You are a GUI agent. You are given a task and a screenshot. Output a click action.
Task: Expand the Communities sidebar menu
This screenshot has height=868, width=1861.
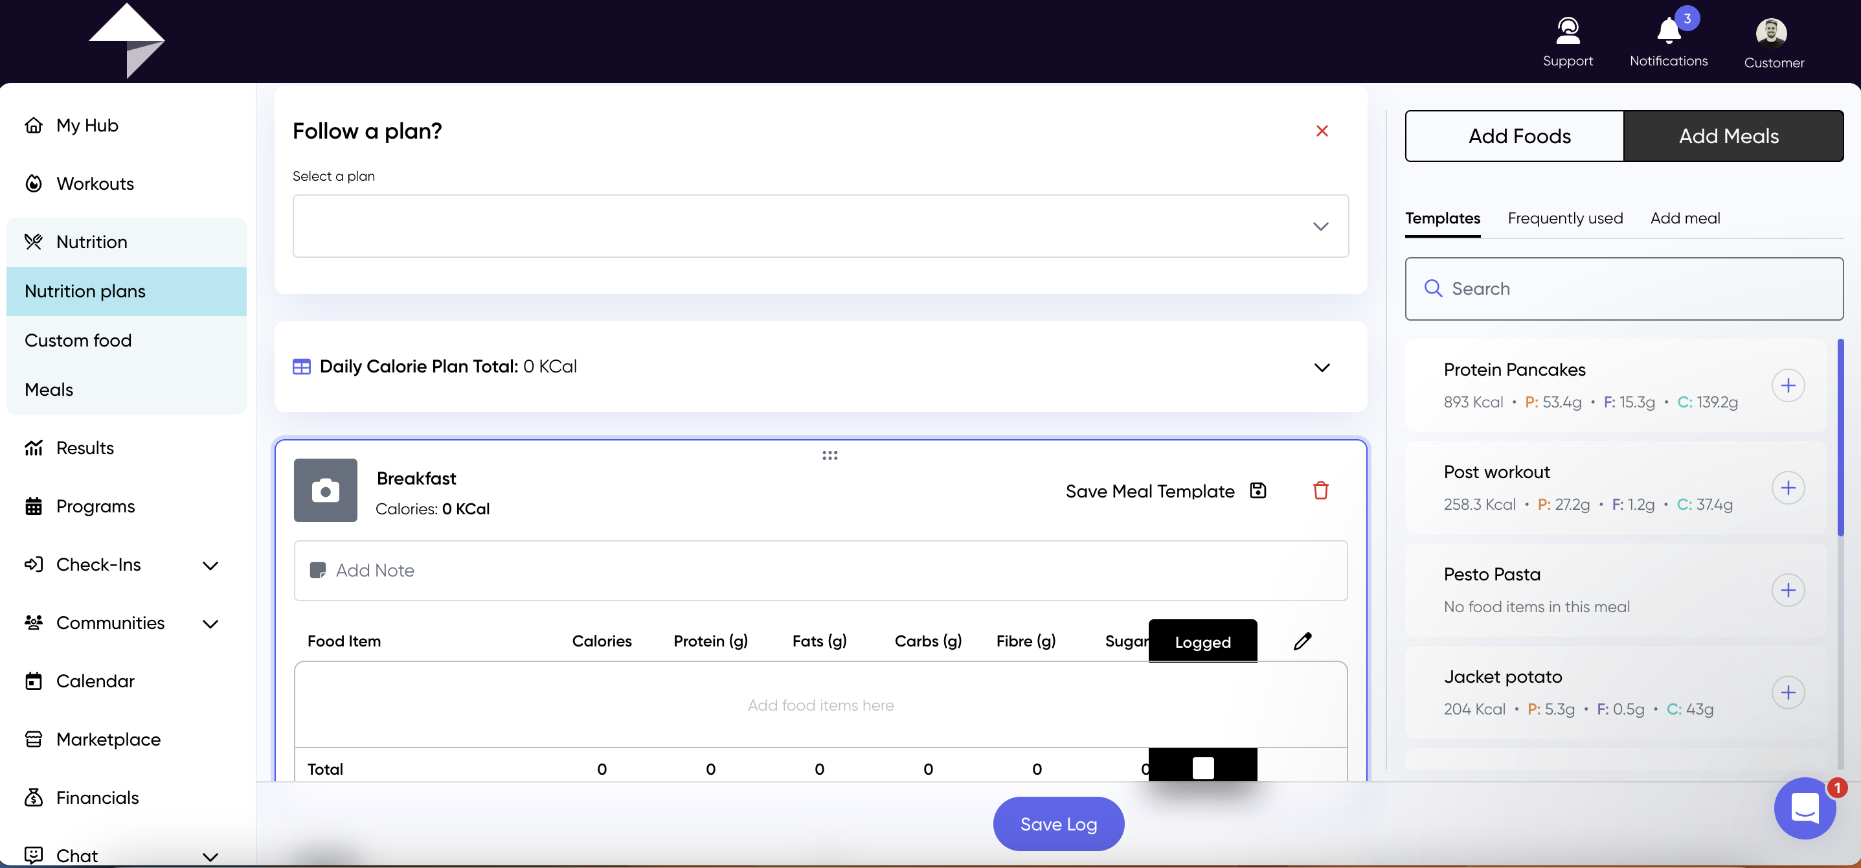pos(210,624)
